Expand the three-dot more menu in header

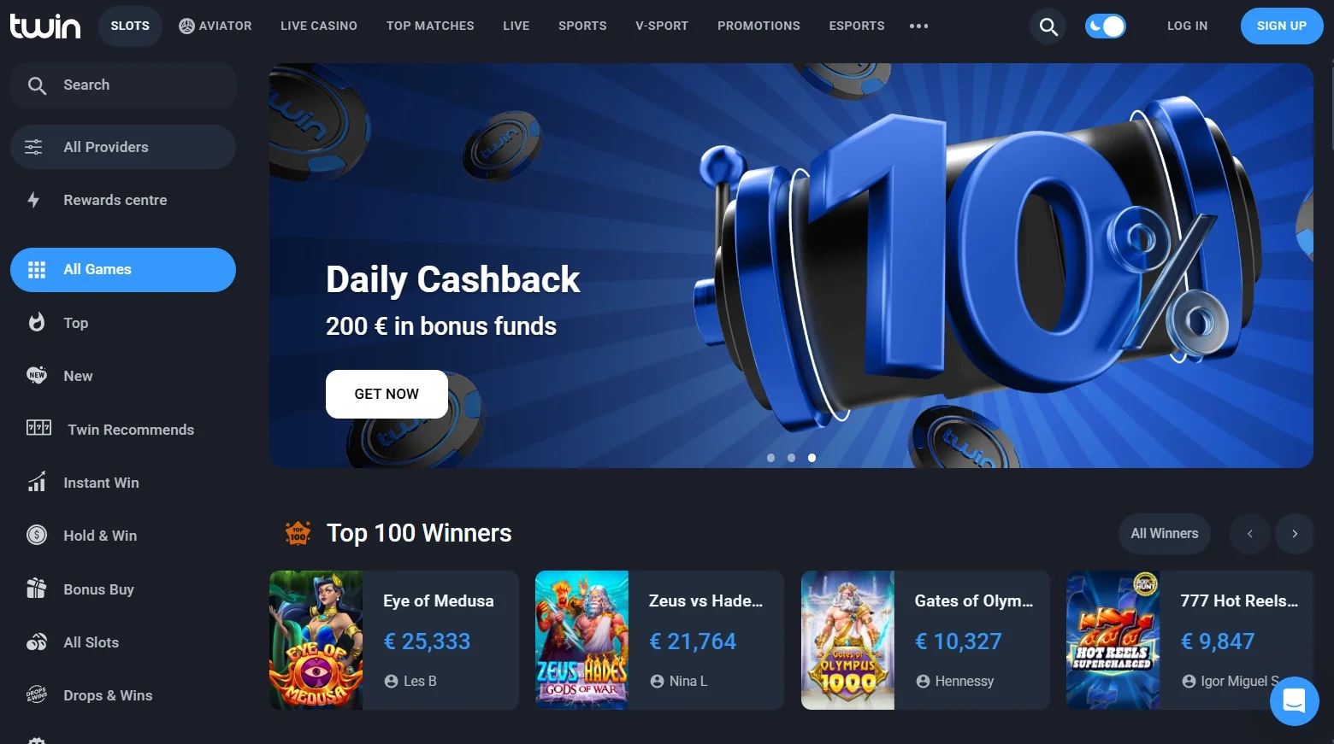pos(918,26)
